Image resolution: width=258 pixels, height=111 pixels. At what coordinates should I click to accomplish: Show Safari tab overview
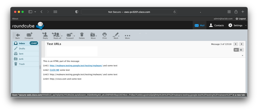(229, 12)
